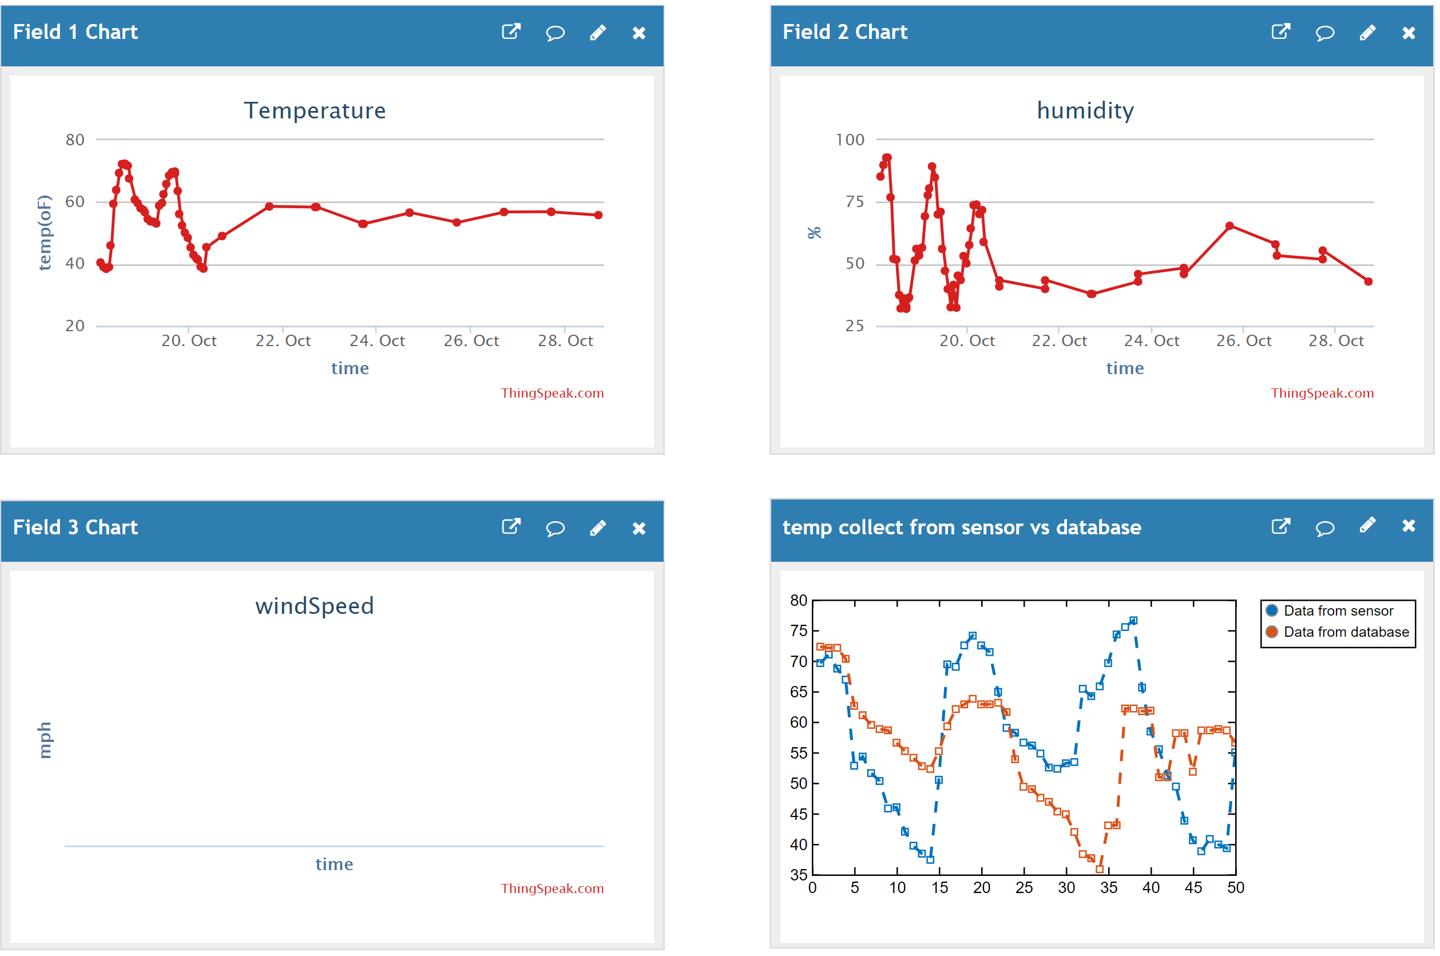The height and width of the screenshot is (956, 1440).
Task: Click the % axis label on humidity chart
Action: click(x=815, y=232)
